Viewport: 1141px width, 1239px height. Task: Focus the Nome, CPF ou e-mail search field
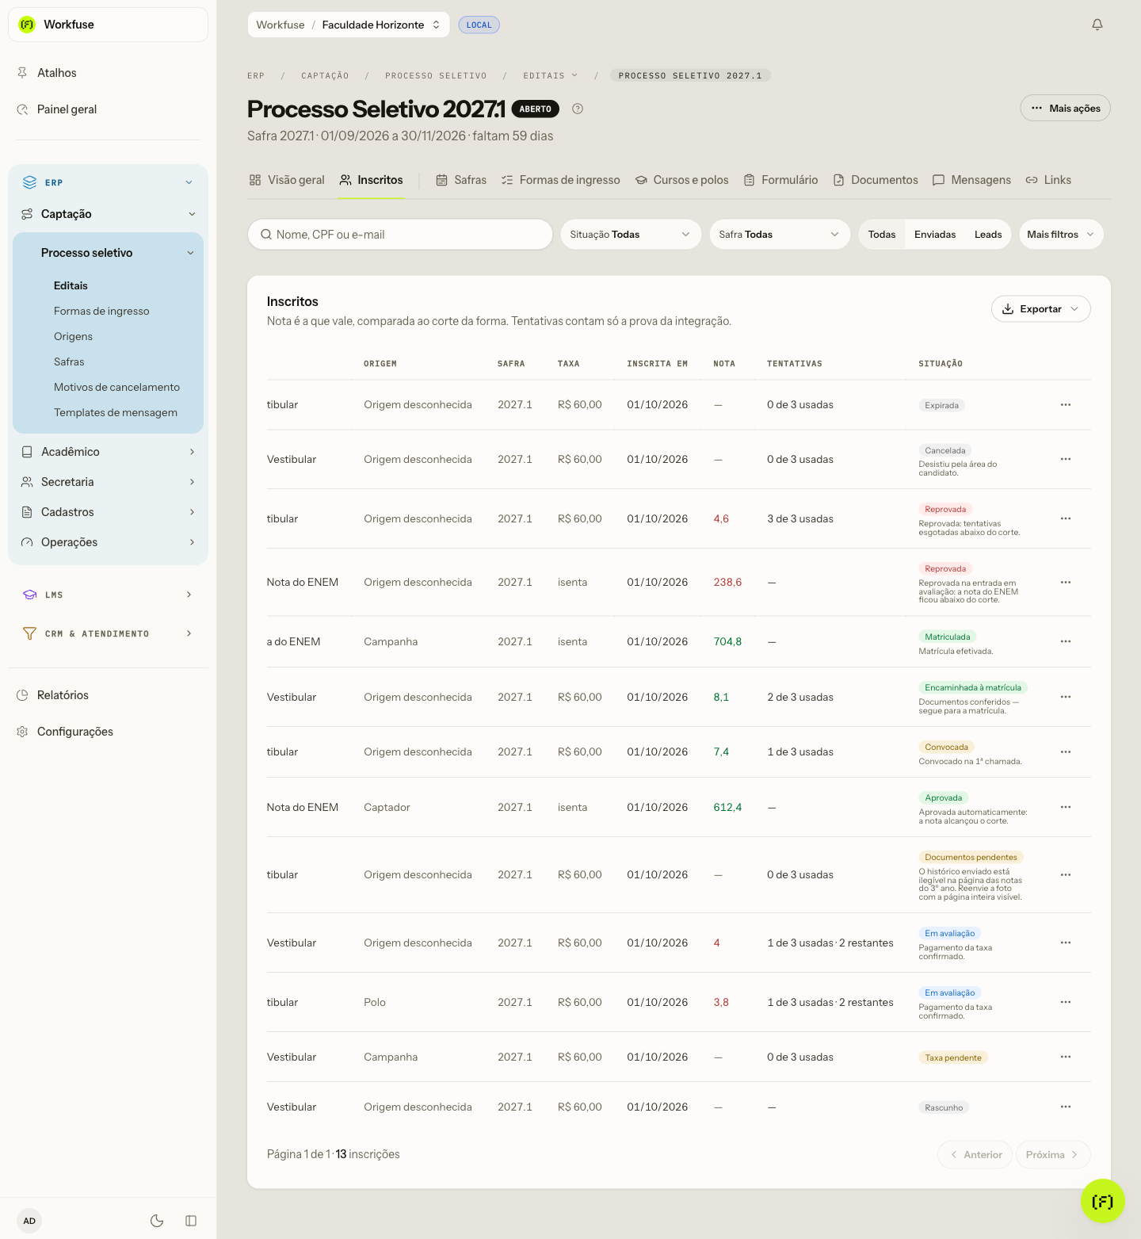coord(400,235)
